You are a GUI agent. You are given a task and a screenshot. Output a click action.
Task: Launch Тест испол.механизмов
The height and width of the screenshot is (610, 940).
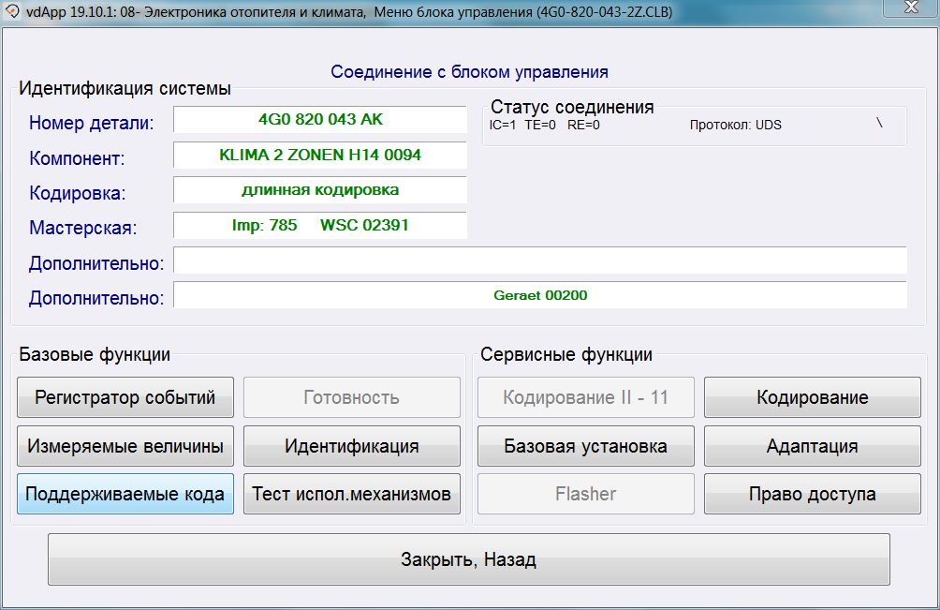click(352, 494)
